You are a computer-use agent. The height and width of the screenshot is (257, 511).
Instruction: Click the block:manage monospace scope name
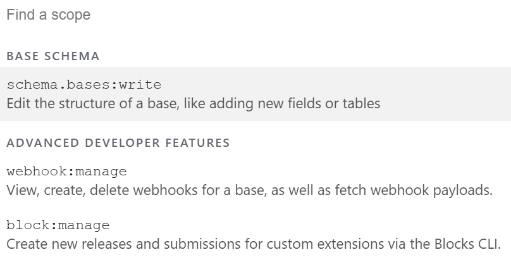tap(58, 226)
